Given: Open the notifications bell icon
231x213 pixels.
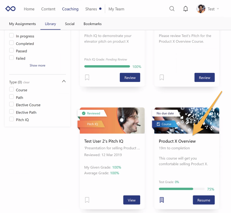Looking at the screenshot, I should point(185,9).
